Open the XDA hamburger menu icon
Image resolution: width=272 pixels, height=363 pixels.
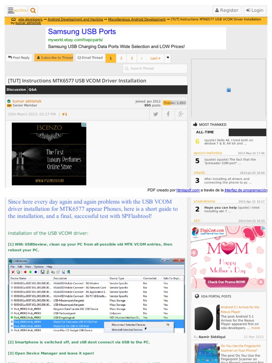pyautogui.click(x=11, y=10)
